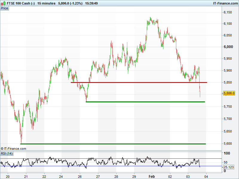The height and width of the screenshot is (179, 239).
Task: Select the RSI (14) indicator label
Action: coord(7,153)
